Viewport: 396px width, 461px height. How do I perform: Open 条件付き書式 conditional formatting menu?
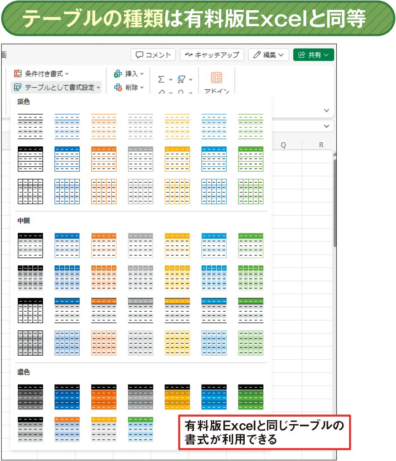(41, 73)
